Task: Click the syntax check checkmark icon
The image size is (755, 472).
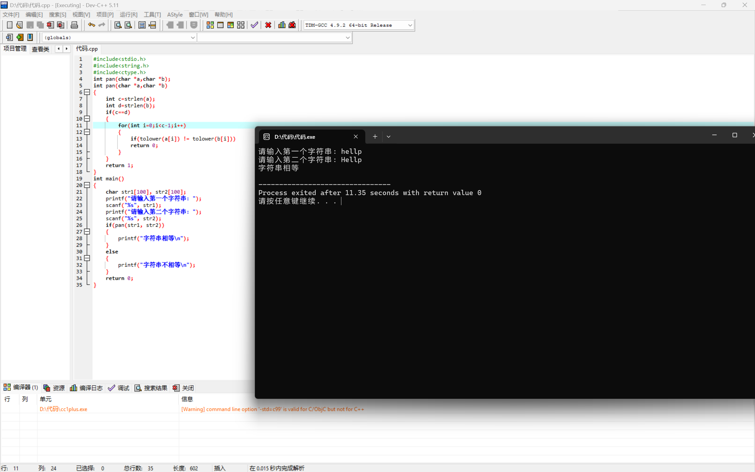Action: click(x=254, y=25)
